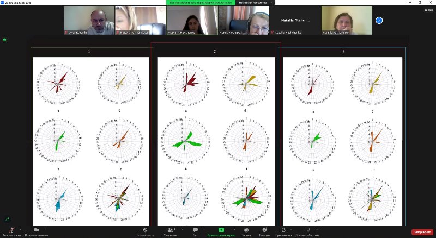Open the Чат chat panel
Viewport: 436px width, 238px height.
tap(196, 232)
